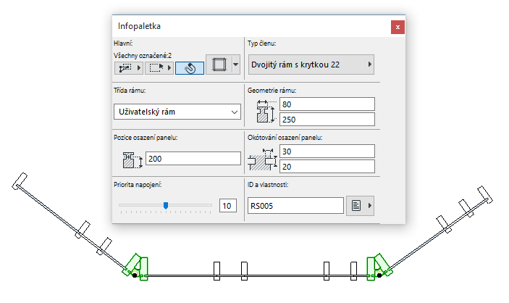509x303 pixels.
Task: Open the Typ členu flyout 'Dvojitý rám s krytkou 22'
Action: click(311, 65)
